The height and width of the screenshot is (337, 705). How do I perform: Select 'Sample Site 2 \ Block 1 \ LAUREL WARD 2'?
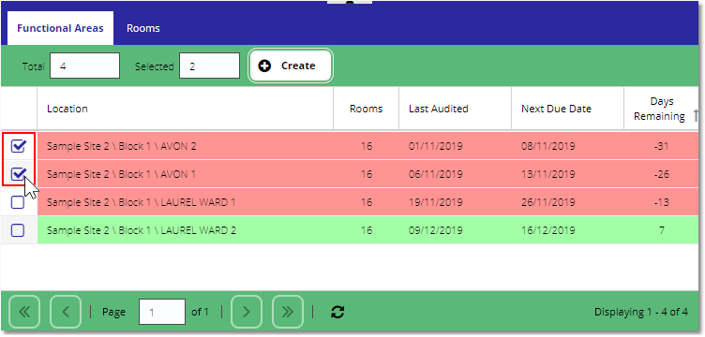(142, 230)
